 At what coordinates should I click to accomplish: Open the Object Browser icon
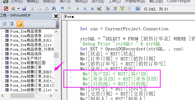122,9
